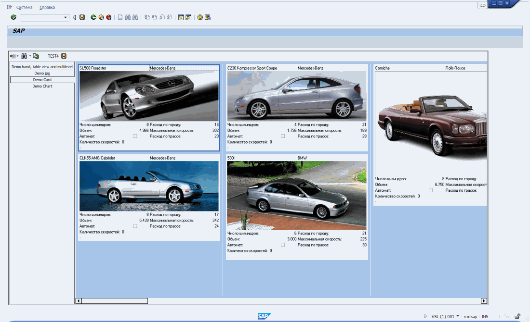Select the Demo Card item
The image size is (530, 322).
tap(42, 80)
